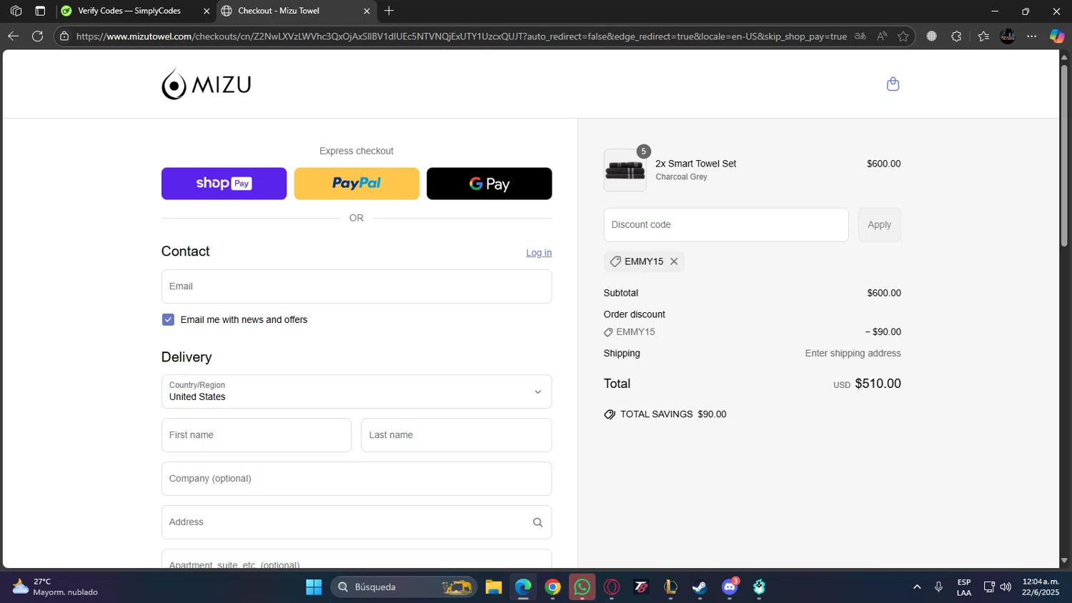The width and height of the screenshot is (1072, 603).
Task: Open the taskbar clock and date
Action: [x=1041, y=587]
